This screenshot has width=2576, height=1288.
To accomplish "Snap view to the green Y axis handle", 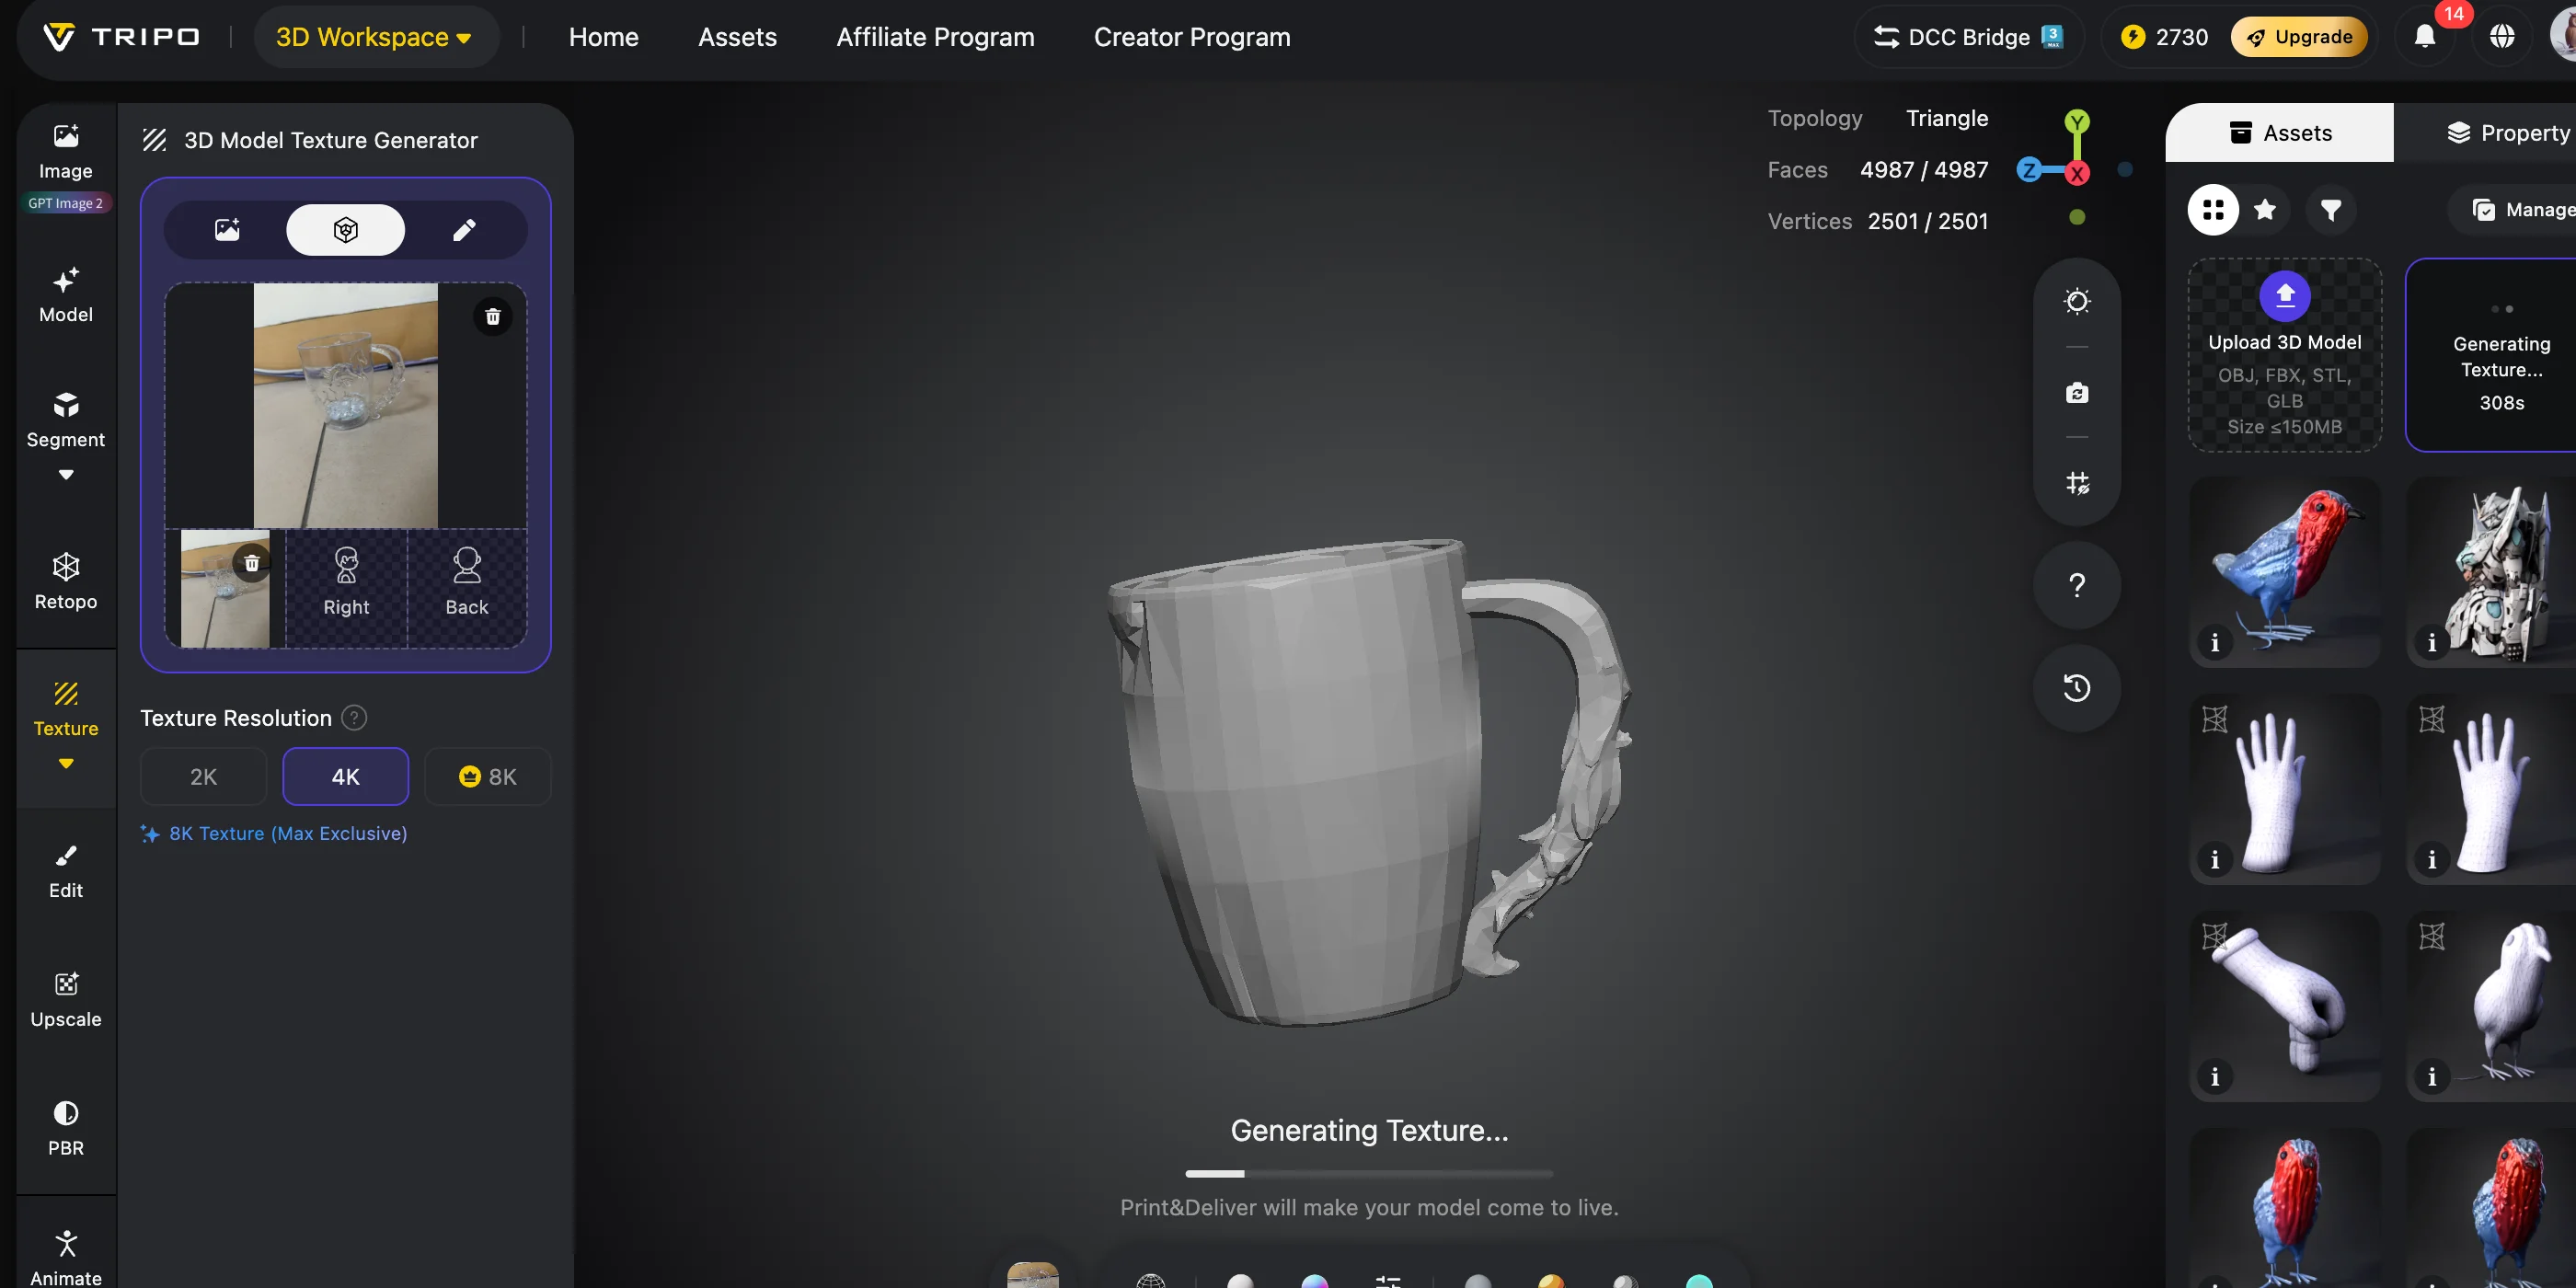I will [x=2077, y=122].
